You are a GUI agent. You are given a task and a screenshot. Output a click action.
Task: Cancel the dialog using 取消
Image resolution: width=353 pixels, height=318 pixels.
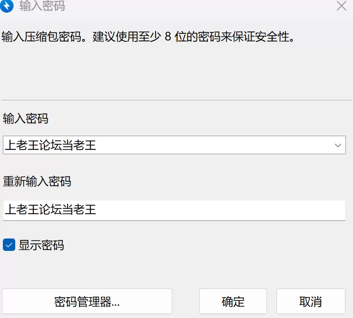coord(311,301)
